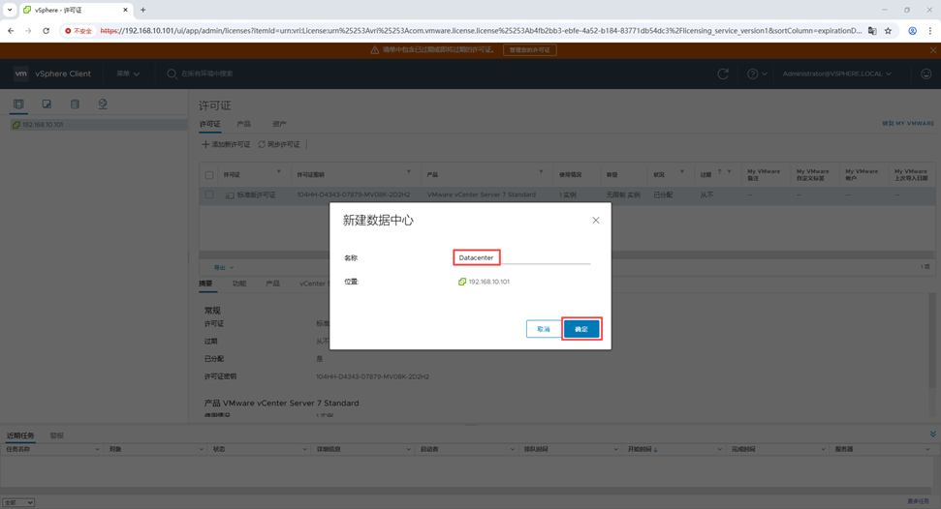Check the license row checkbox
941x509 pixels.
click(209, 195)
